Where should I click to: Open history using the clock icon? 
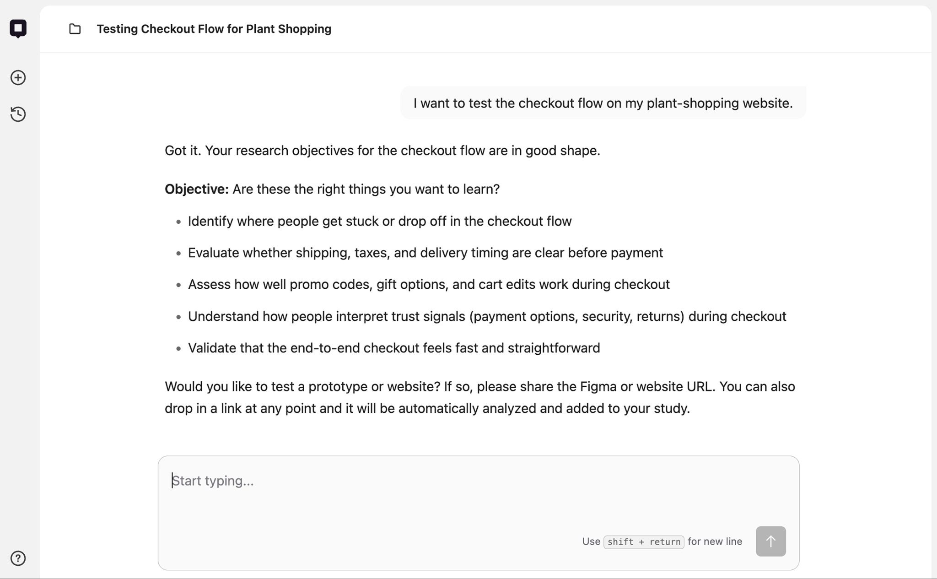tap(18, 114)
